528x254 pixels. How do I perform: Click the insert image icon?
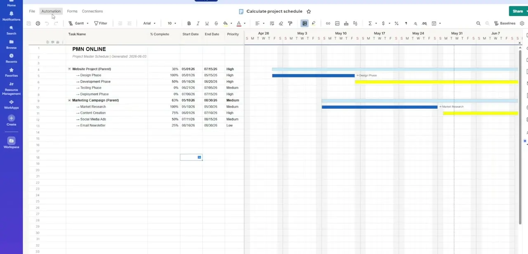(337, 24)
